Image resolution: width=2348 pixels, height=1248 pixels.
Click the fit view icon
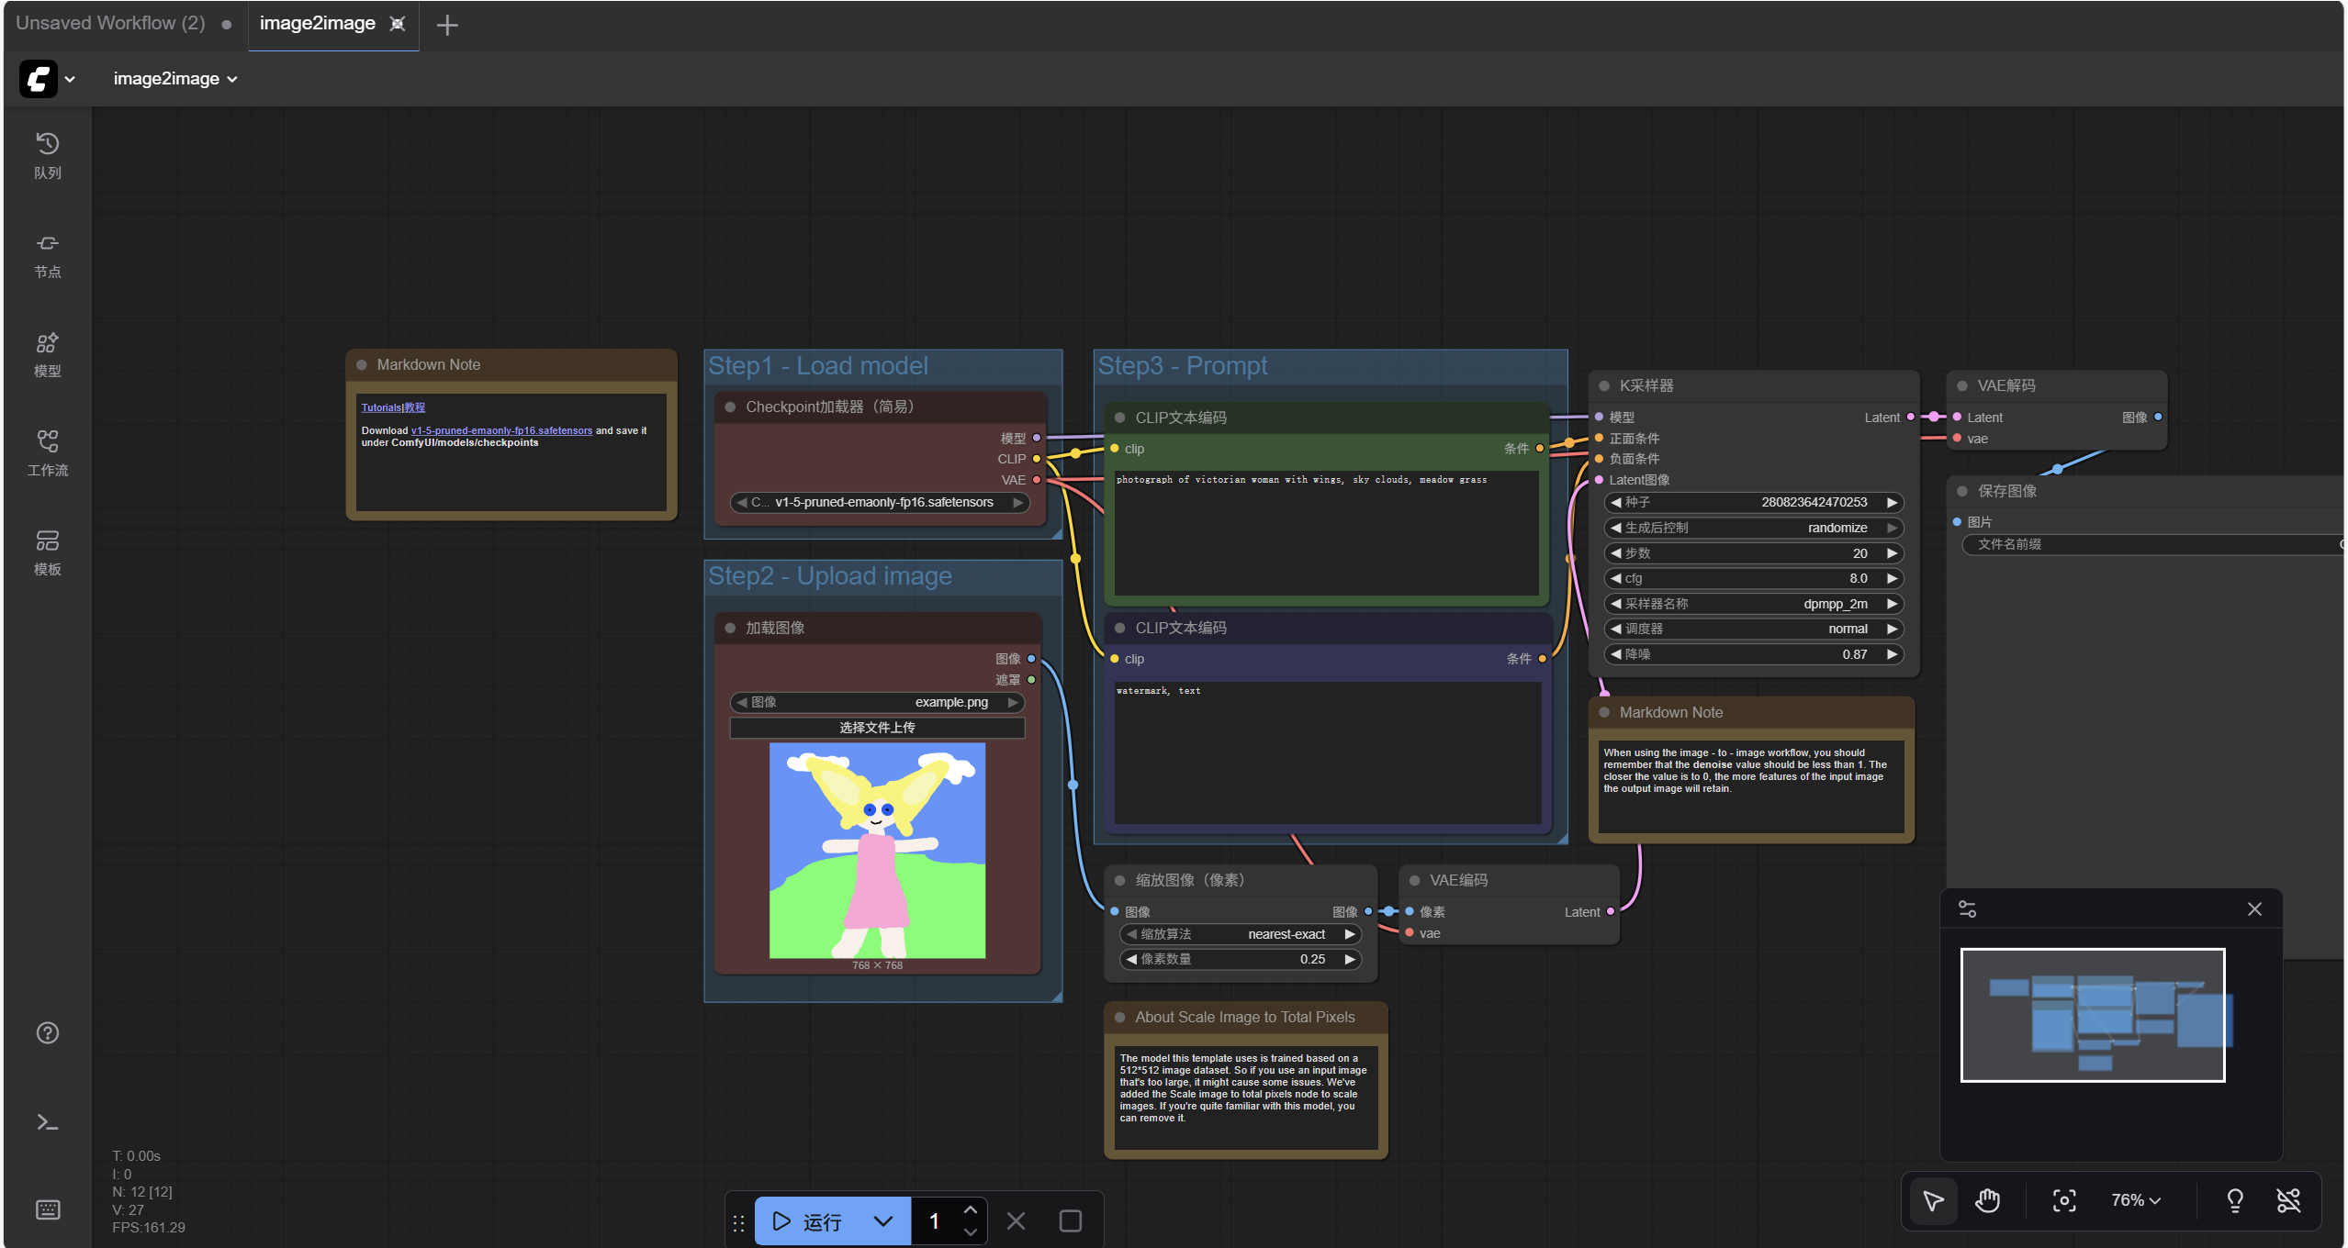coord(2063,1200)
